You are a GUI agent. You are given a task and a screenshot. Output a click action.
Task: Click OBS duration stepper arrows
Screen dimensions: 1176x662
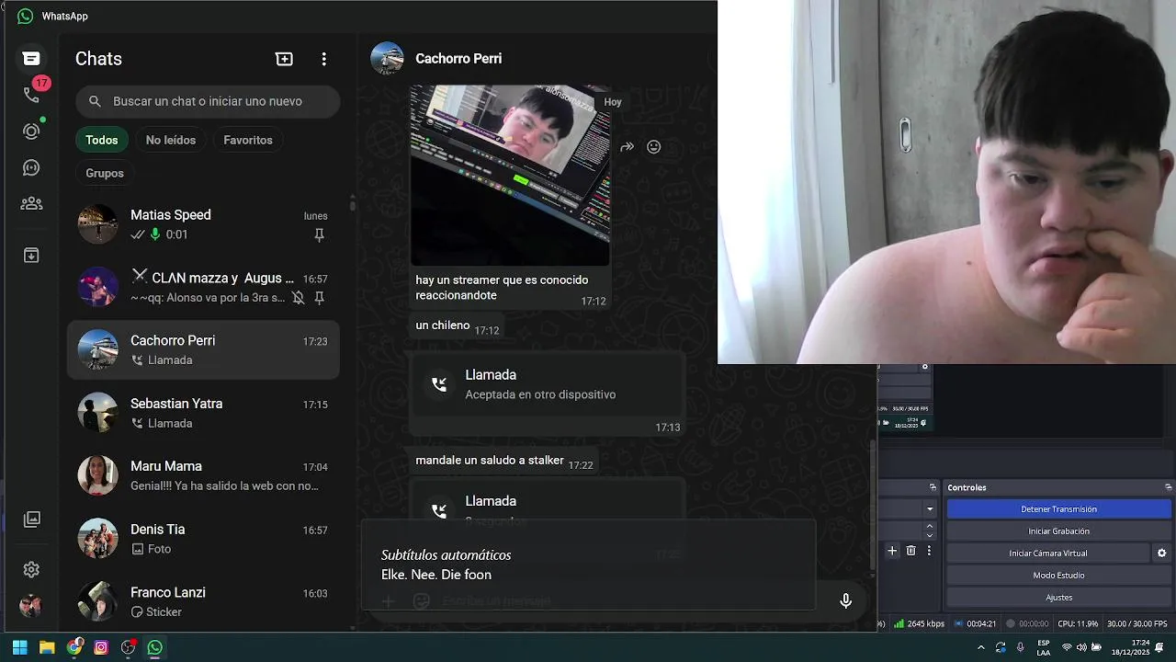(x=930, y=531)
